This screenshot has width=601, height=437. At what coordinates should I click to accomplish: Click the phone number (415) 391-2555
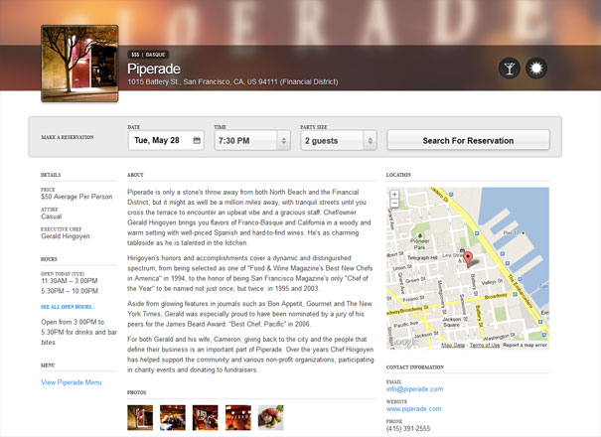pos(408,429)
